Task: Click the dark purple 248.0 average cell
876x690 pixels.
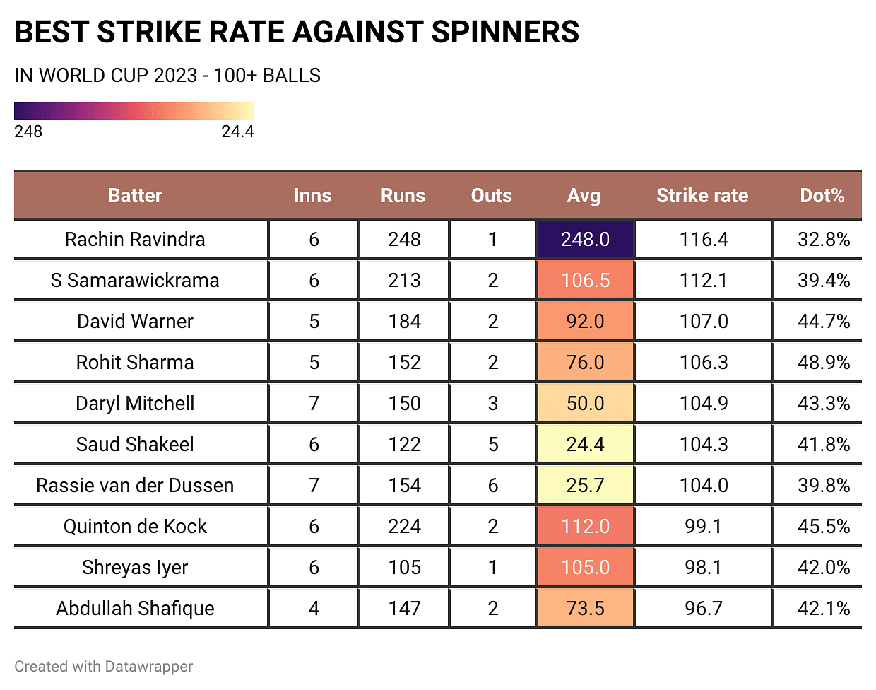Action: click(585, 240)
